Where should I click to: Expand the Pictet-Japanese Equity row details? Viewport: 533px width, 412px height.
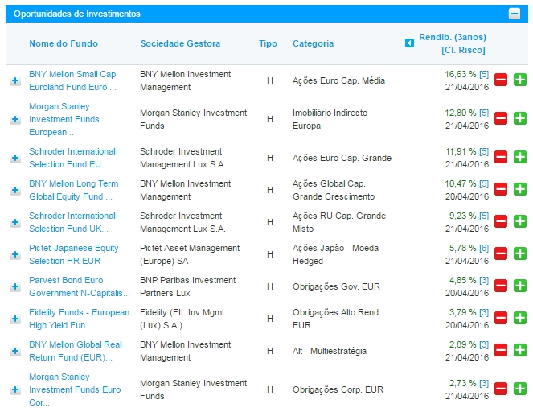click(15, 254)
